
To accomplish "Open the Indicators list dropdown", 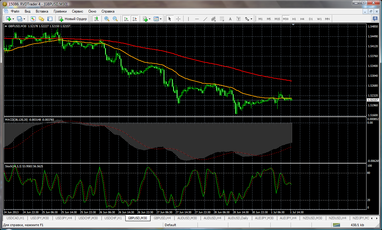I will tap(150, 19).
